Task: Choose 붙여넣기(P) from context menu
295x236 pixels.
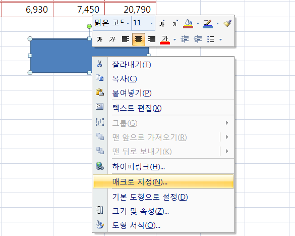Action: click(x=163, y=93)
